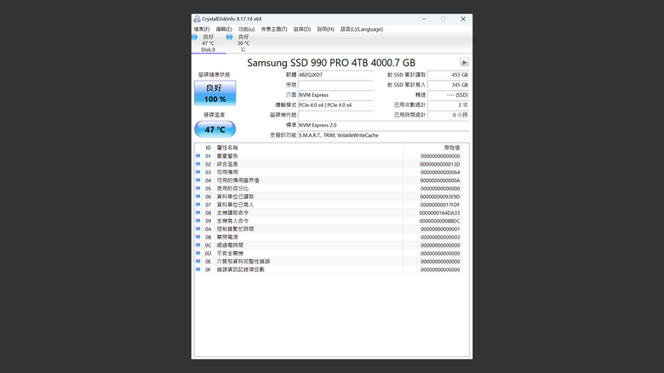Image resolution: width=664 pixels, height=373 pixels.
Task: Open the 功能(u) menu
Action: pyautogui.click(x=247, y=29)
